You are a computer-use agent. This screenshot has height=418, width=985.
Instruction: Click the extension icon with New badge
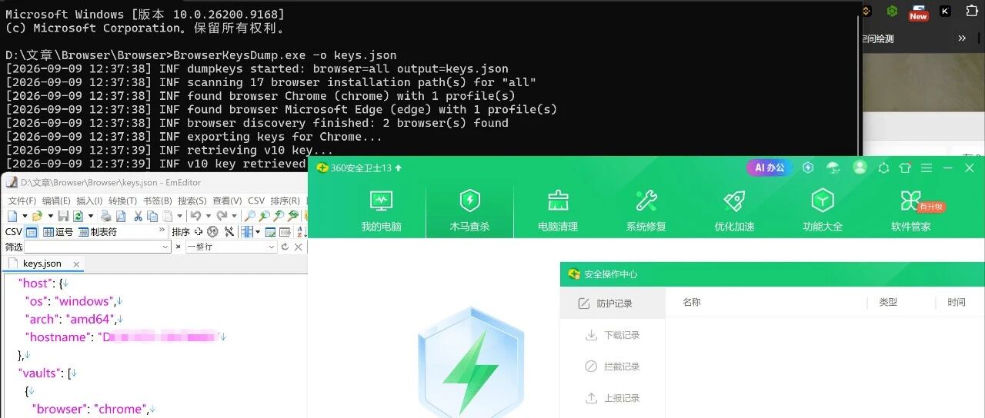coord(918,12)
